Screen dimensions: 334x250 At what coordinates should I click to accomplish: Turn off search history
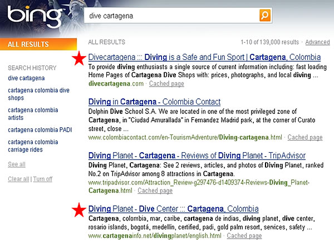click(43, 179)
